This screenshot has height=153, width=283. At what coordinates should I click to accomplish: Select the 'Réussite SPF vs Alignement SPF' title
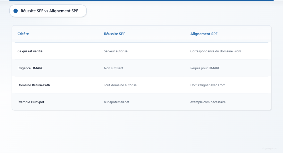pyautogui.click(x=49, y=11)
